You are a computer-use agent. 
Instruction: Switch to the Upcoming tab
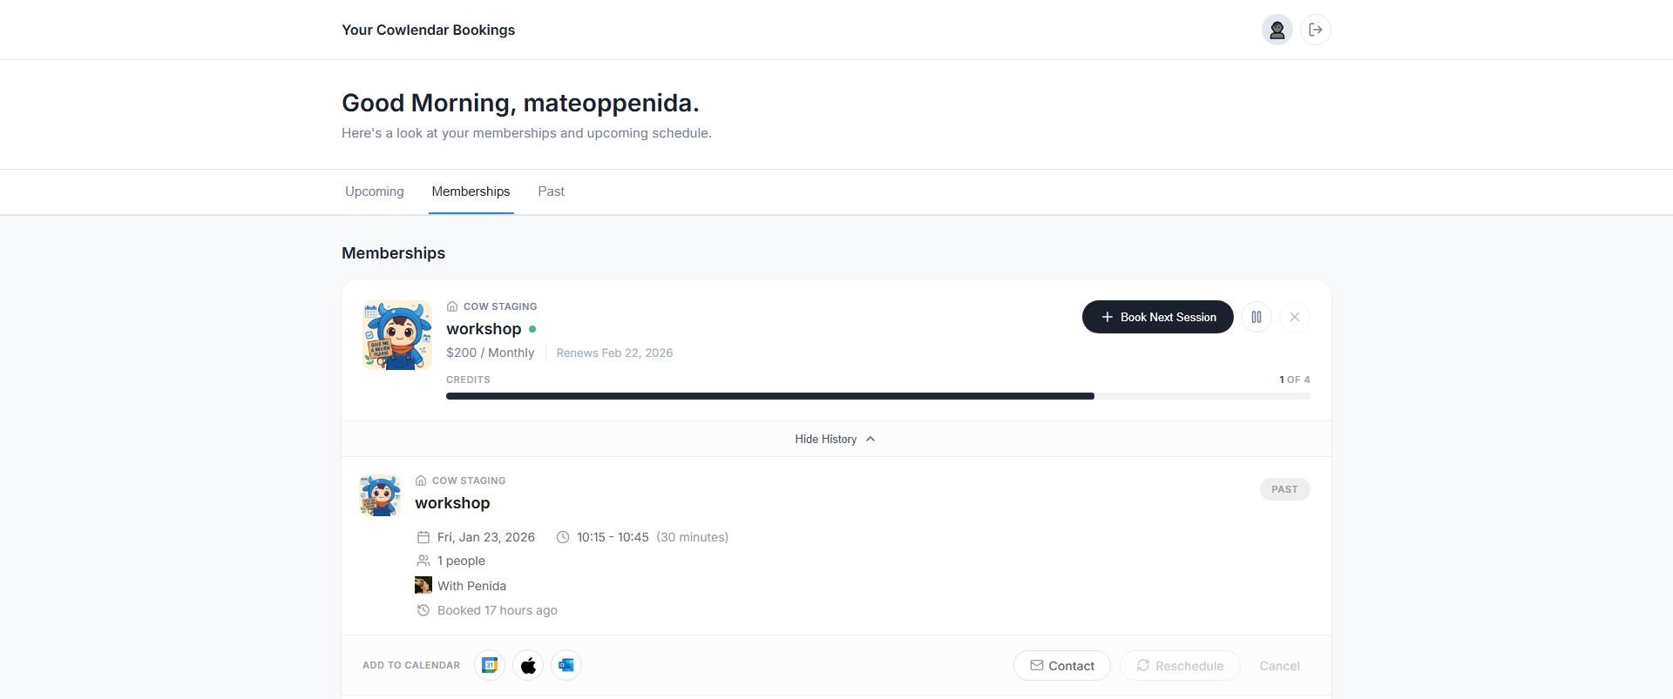[375, 192]
